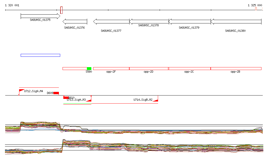Click the SAOUHSC_01376 label text

74,28
